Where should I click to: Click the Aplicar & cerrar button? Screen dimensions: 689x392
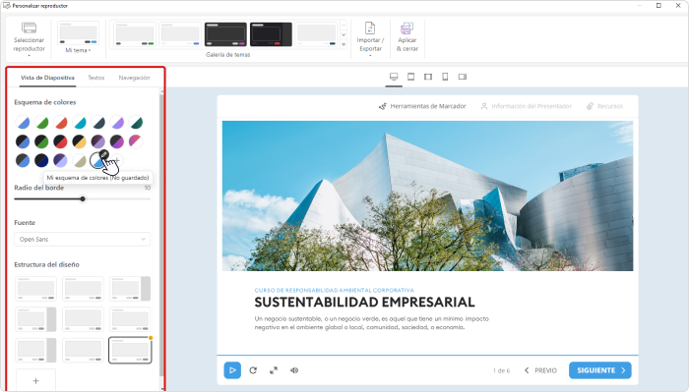click(407, 37)
